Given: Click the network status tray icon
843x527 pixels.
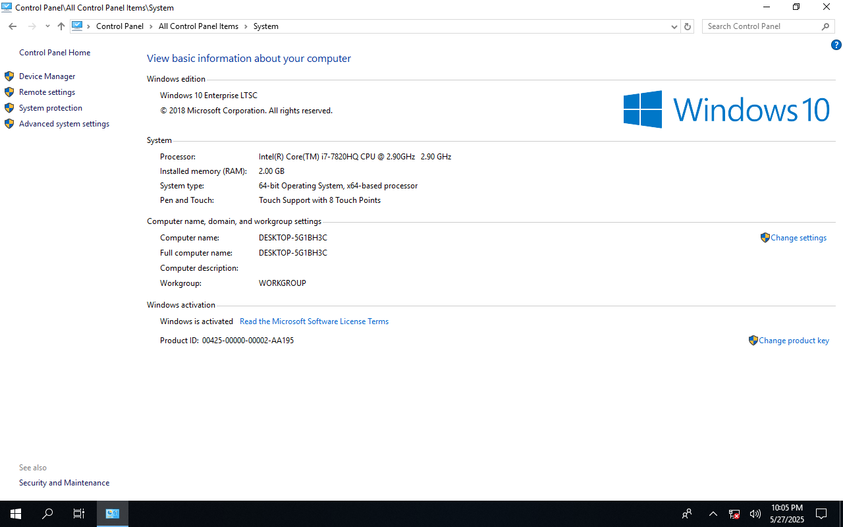Looking at the screenshot, I should pyautogui.click(x=734, y=514).
